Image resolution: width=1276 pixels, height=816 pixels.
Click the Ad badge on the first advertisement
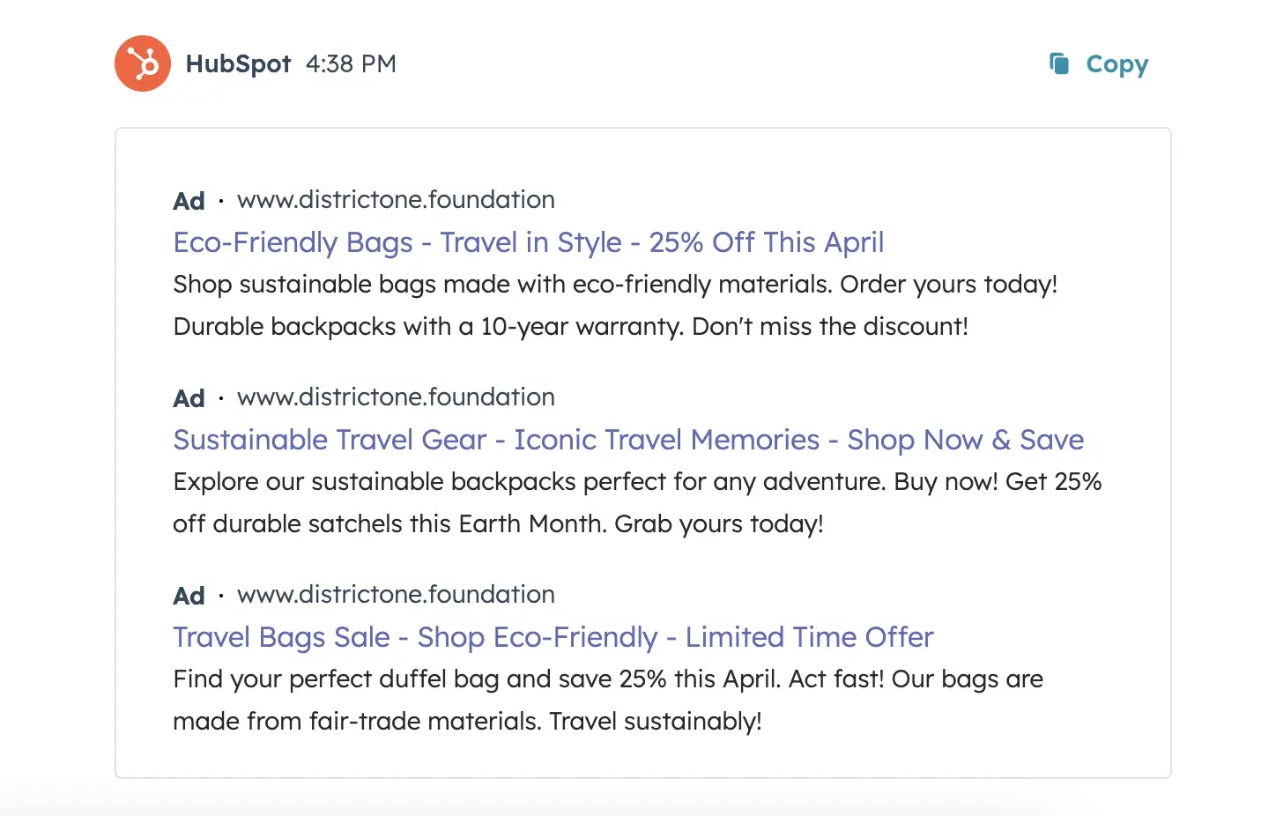coord(188,200)
